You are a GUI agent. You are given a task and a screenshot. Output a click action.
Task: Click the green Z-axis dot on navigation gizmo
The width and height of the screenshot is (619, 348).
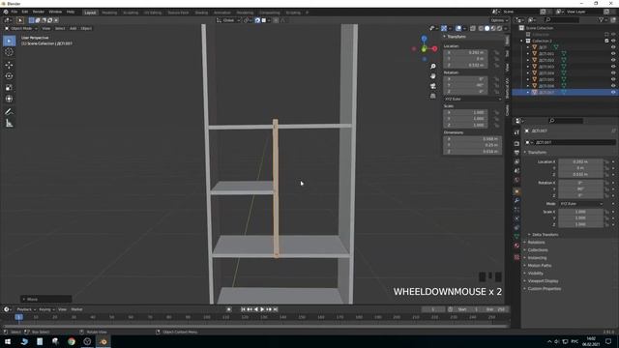(424, 49)
